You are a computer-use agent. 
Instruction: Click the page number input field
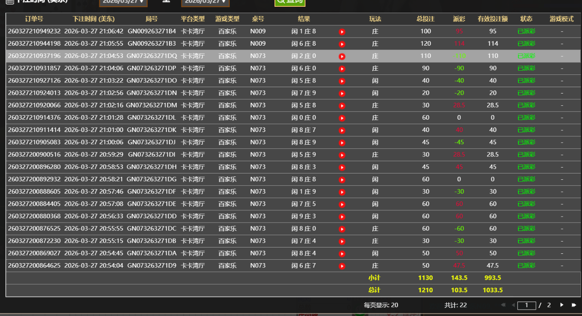(527, 305)
